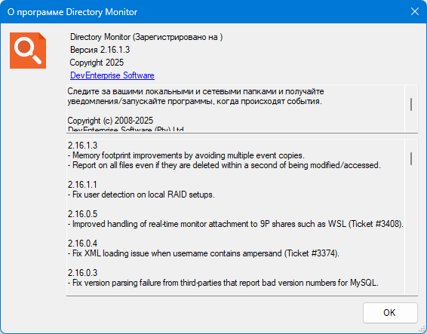Click the "уведомления/запускайте программы" description line
Image resolution: width=427 pixels, height=334 pixels.
point(195,101)
